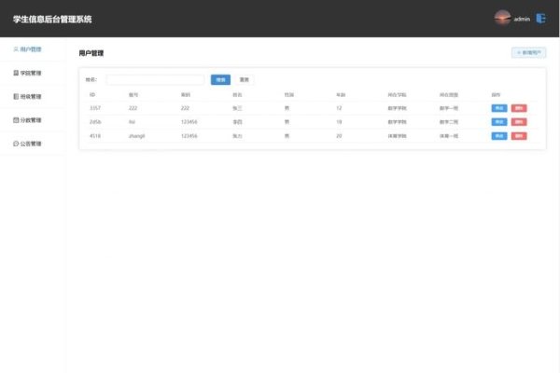560x373 pixels.
Task: Click the college cell 体育学院
Action: (x=398, y=136)
